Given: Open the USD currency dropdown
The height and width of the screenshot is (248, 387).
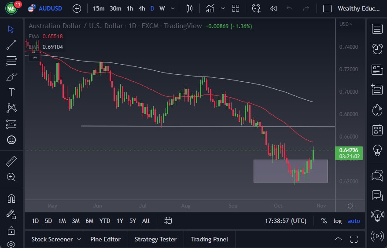Looking at the screenshot, I should [346, 24].
